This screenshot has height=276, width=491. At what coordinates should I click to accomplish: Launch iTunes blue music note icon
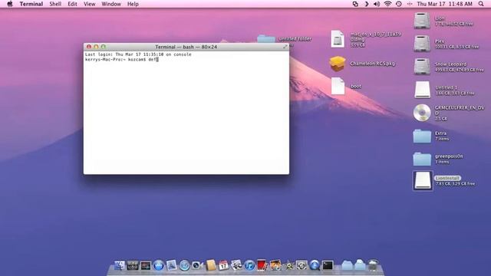[249, 265]
